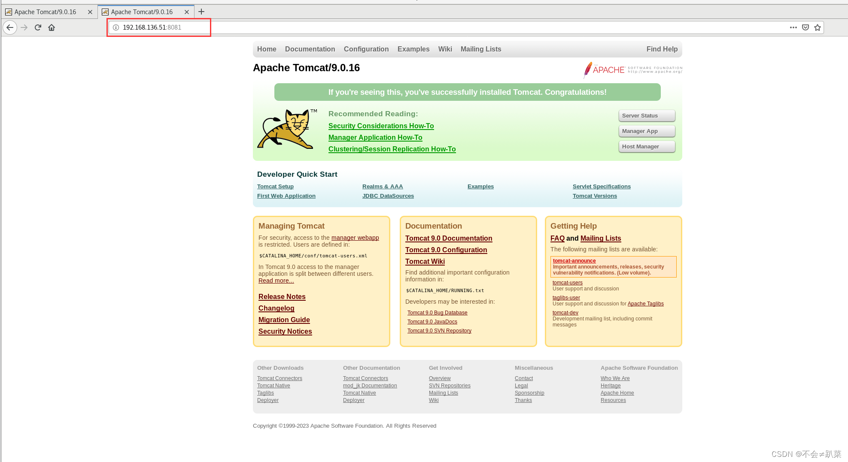The image size is (848, 462).
Task: Open Tomcat 9.0 SVN Repository link
Action: [439, 331]
